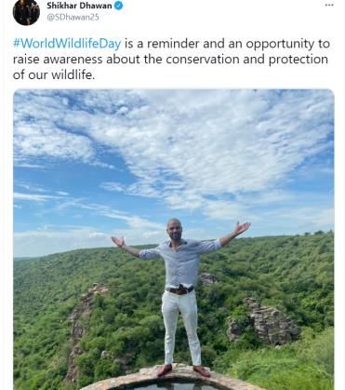
Task: Click the 'raise awareness' phrase in tweet
Action: coord(58,59)
